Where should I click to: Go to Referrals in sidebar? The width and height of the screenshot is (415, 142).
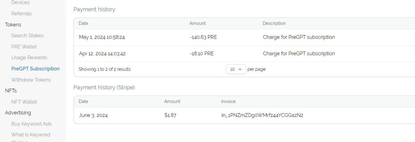tap(21, 14)
